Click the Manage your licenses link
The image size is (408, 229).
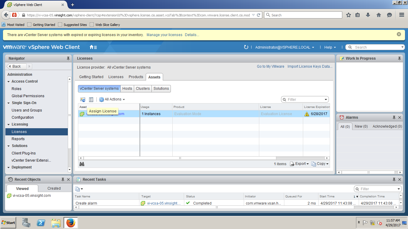[x=164, y=35]
